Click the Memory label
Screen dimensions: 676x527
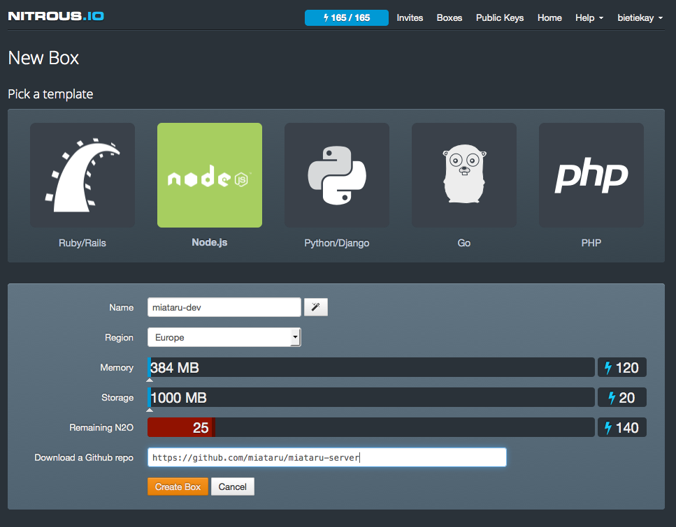[117, 368]
